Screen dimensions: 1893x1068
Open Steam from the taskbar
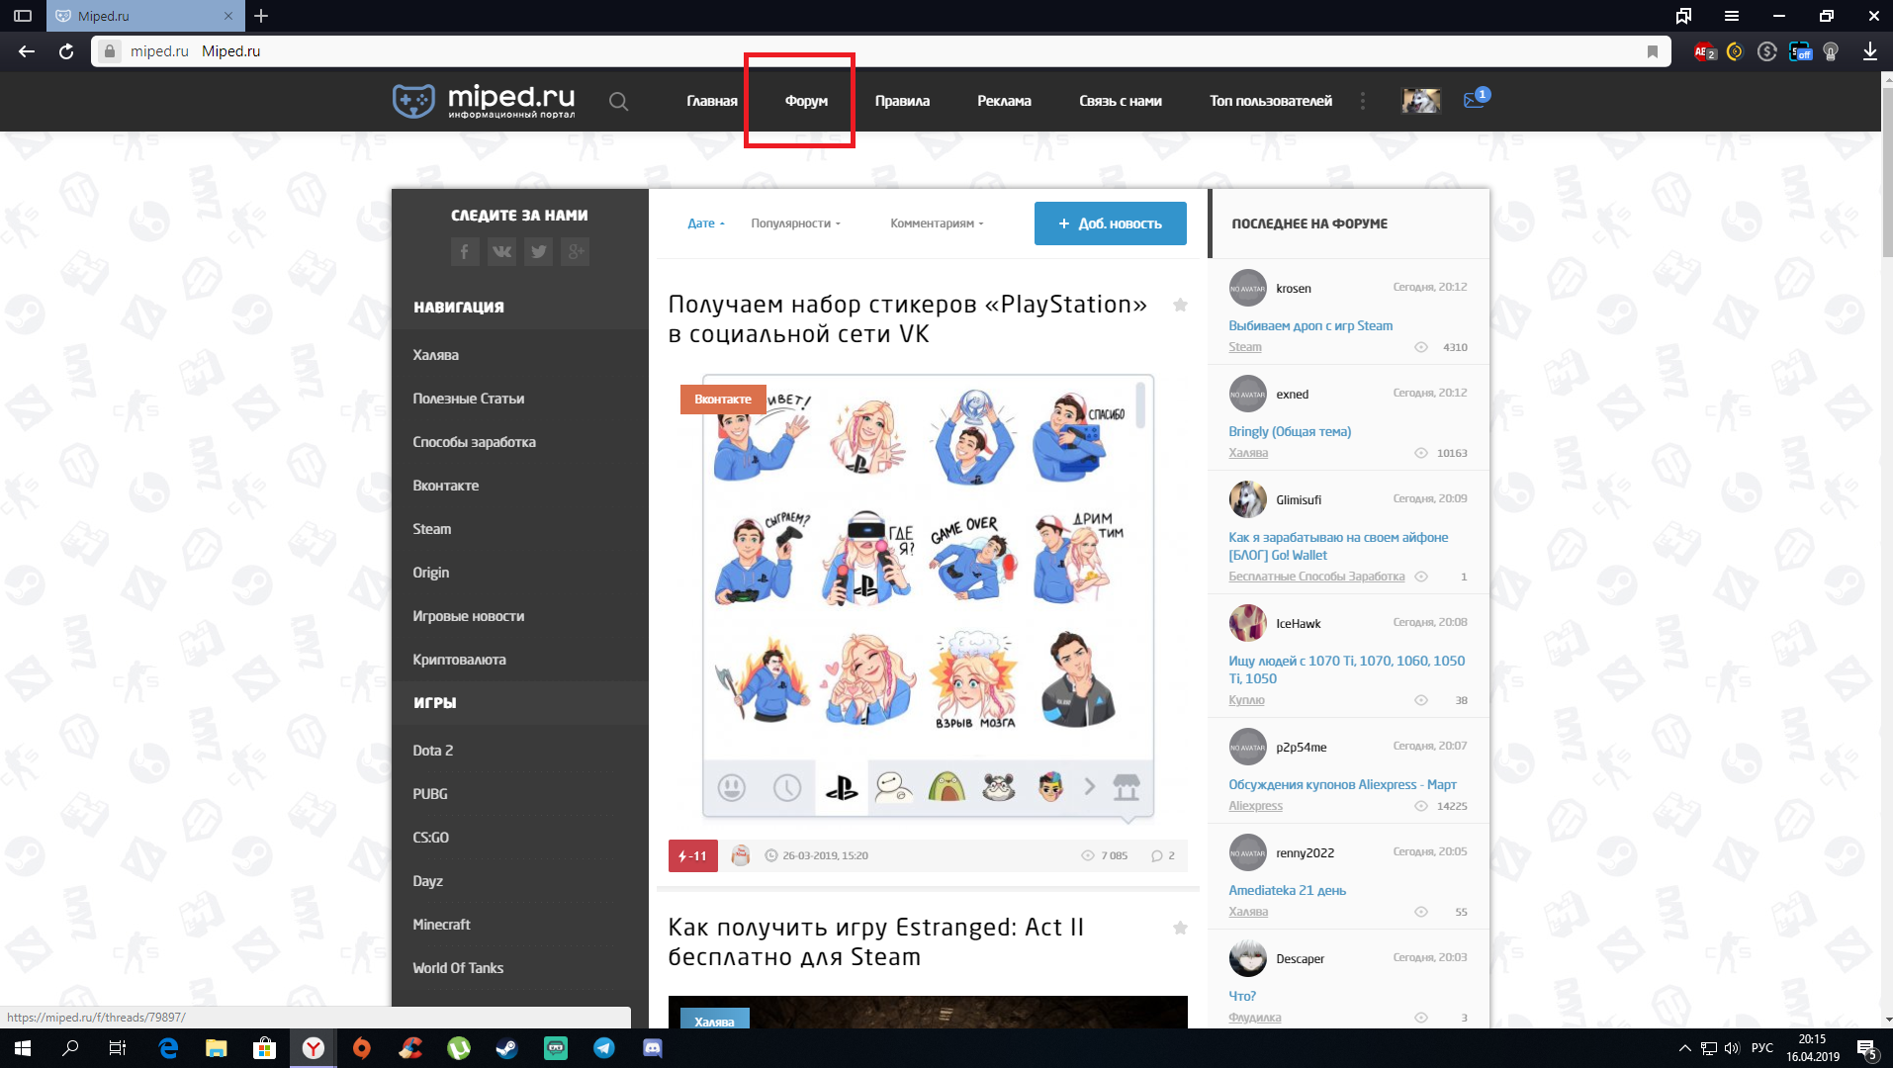pyautogui.click(x=507, y=1048)
